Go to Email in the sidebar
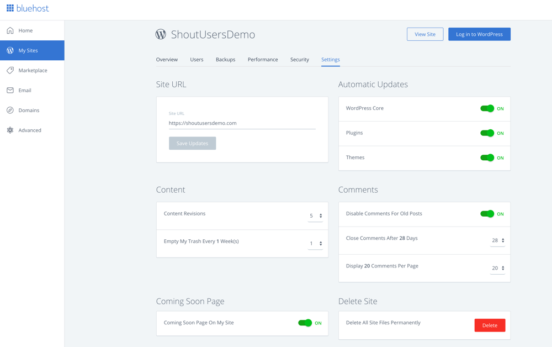This screenshot has width=552, height=347. click(x=32, y=90)
